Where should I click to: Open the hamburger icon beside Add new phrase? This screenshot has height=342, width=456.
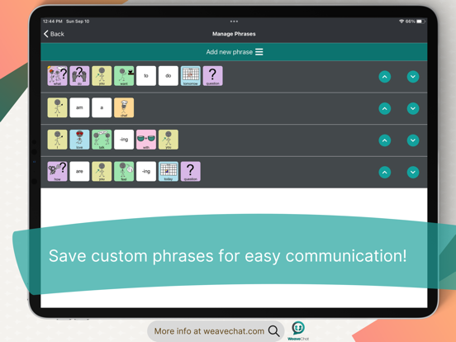pos(259,52)
